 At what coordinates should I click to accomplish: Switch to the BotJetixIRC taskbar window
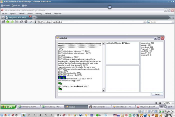(28, 107)
